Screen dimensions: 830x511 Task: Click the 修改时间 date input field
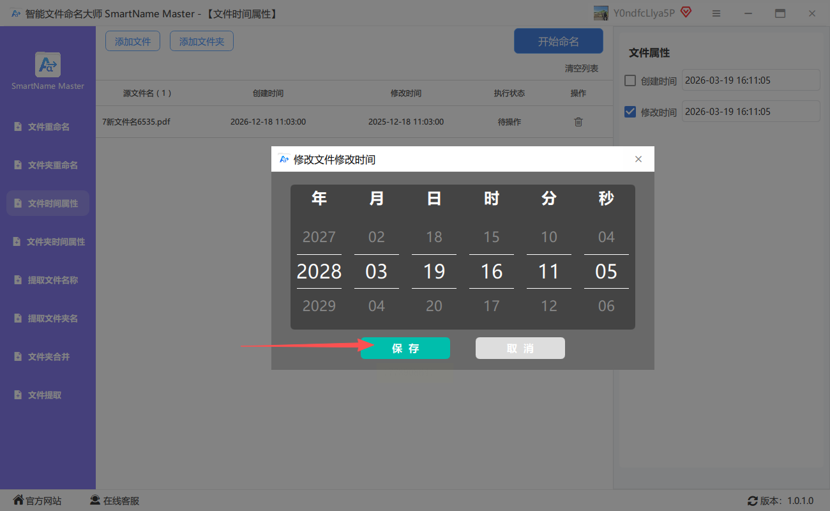(751, 111)
